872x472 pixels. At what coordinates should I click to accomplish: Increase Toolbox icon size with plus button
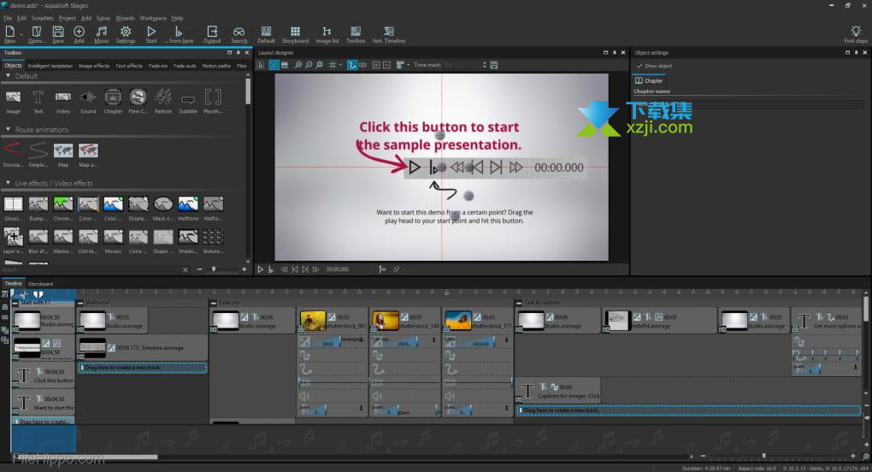click(x=244, y=269)
